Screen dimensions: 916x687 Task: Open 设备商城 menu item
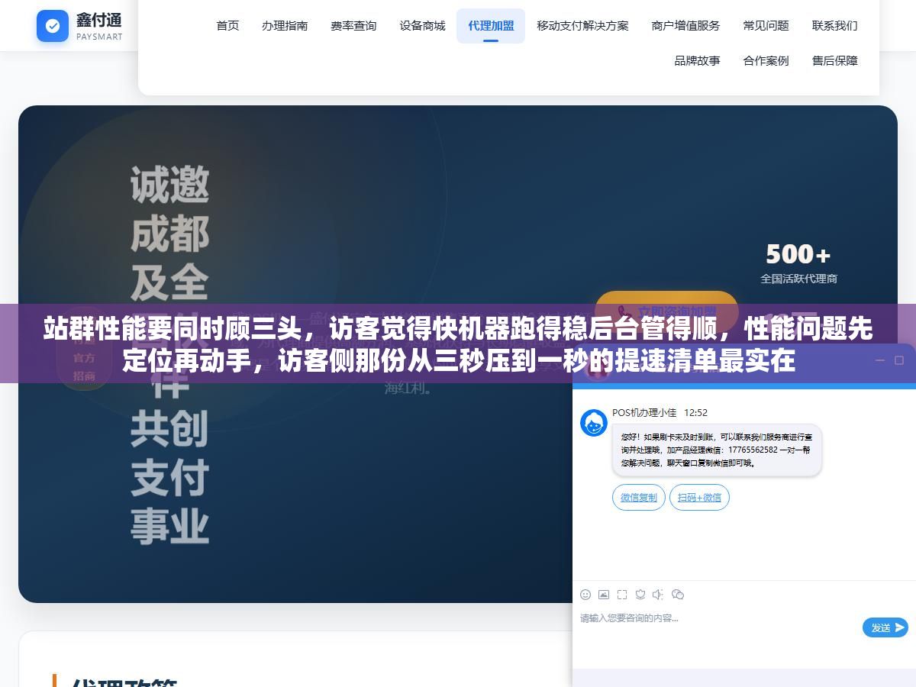[422, 26]
